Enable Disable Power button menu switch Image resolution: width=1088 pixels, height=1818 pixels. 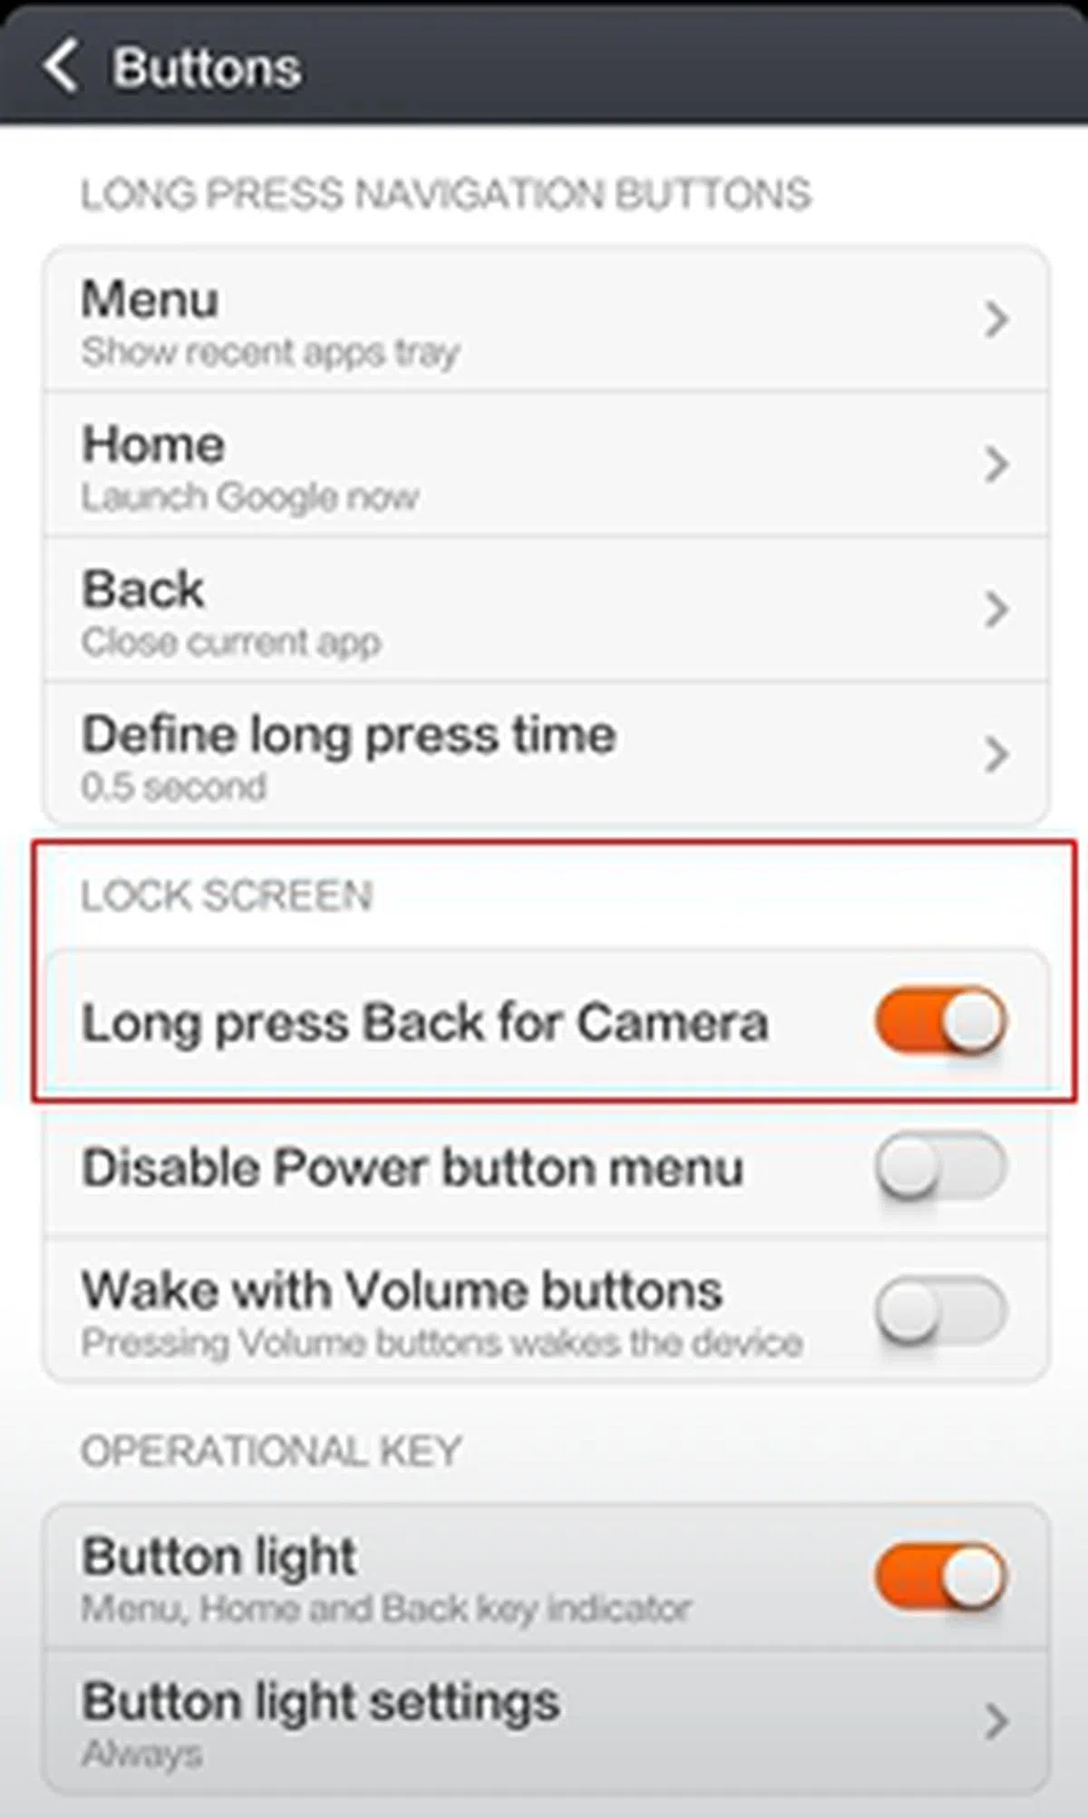[x=941, y=1166]
